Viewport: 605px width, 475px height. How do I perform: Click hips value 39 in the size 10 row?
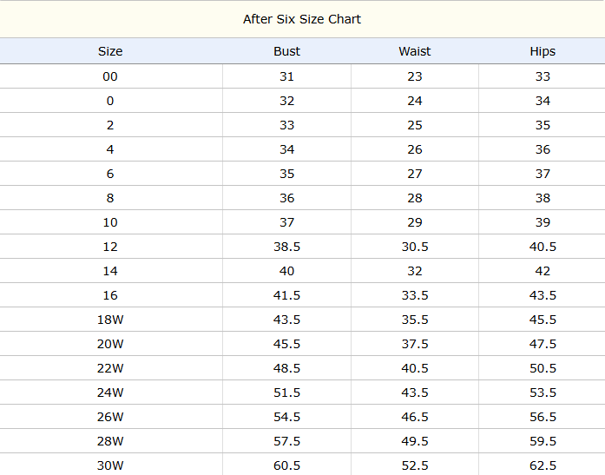(x=543, y=222)
